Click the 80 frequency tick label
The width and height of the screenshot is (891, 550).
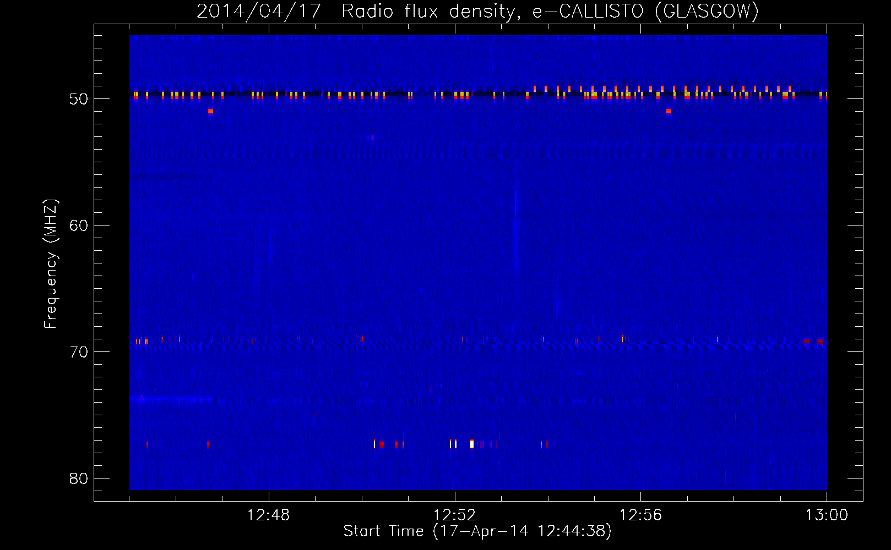click(x=79, y=479)
